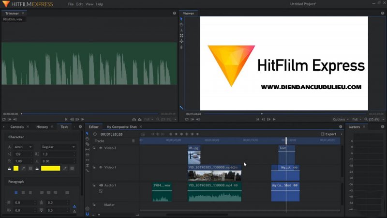Switch to the History tab
Viewport: 387px width, 218px height.
[42, 127]
